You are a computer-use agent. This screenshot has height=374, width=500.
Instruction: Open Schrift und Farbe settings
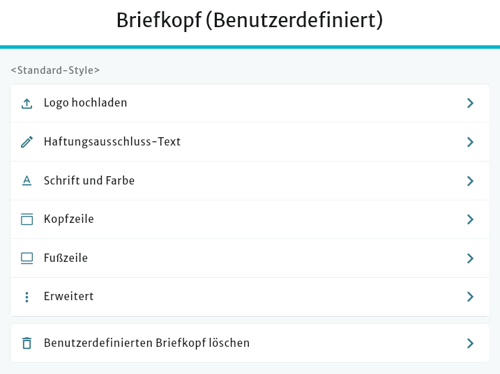(89, 181)
